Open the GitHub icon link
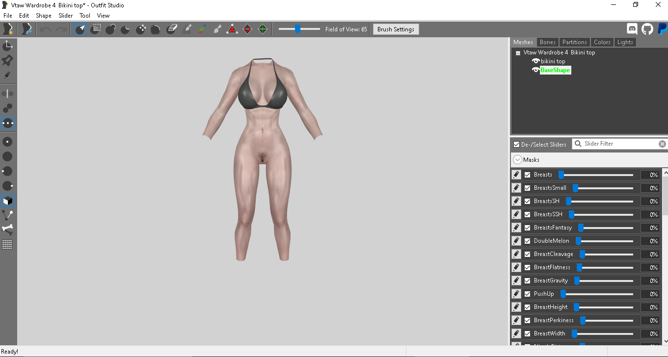 tap(647, 29)
